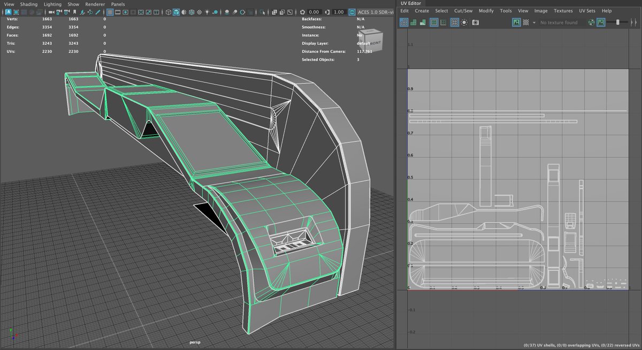Toggle the UV Editor grid display icon
Image resolution: width=642 pixels, height=350 pixels.
click(455, 22)
